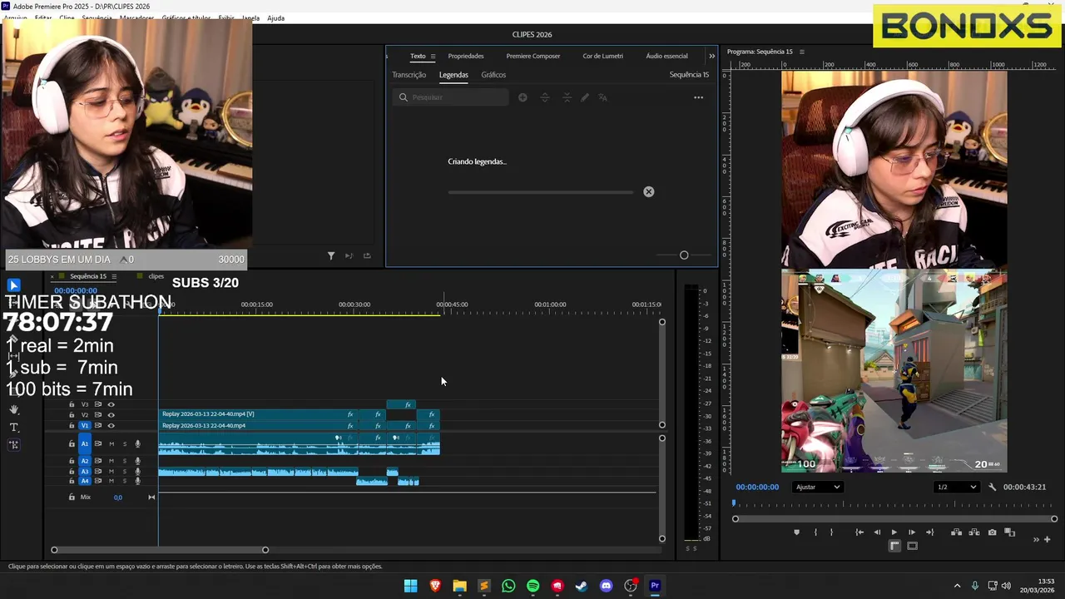
Task: Open the button editor plus icon
Action: pos(1047,539)
